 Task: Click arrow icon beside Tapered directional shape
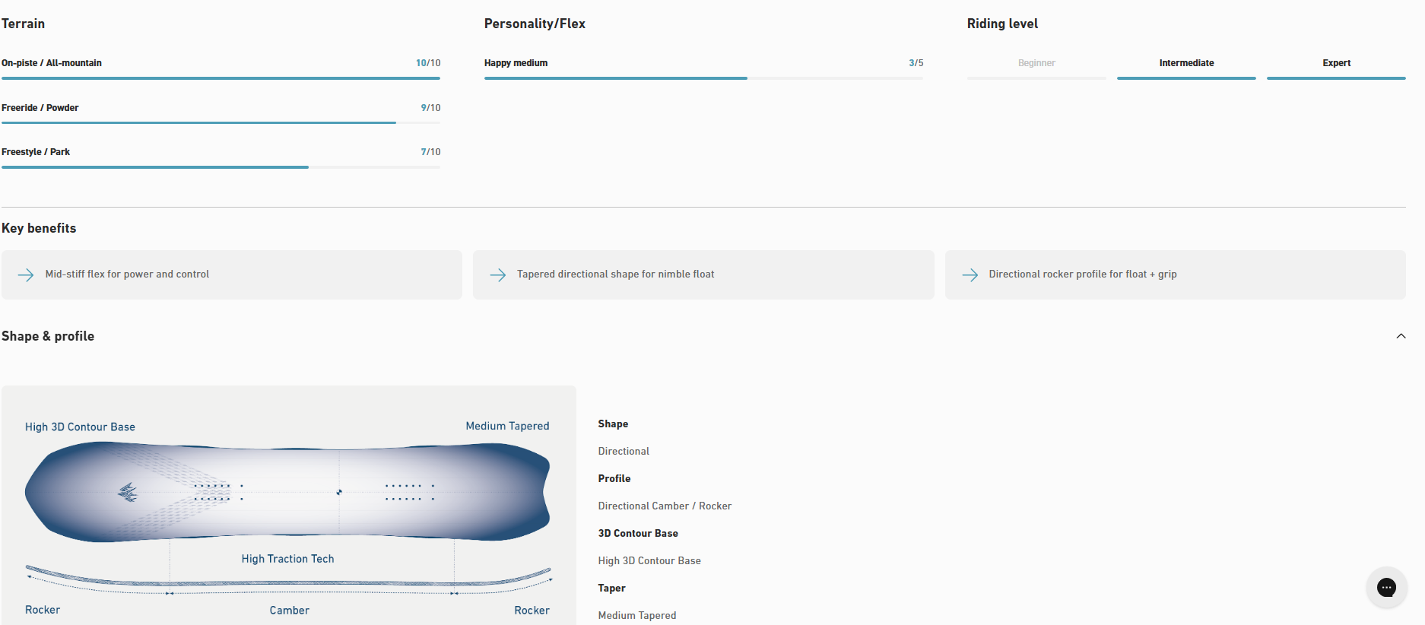(498, 274)
